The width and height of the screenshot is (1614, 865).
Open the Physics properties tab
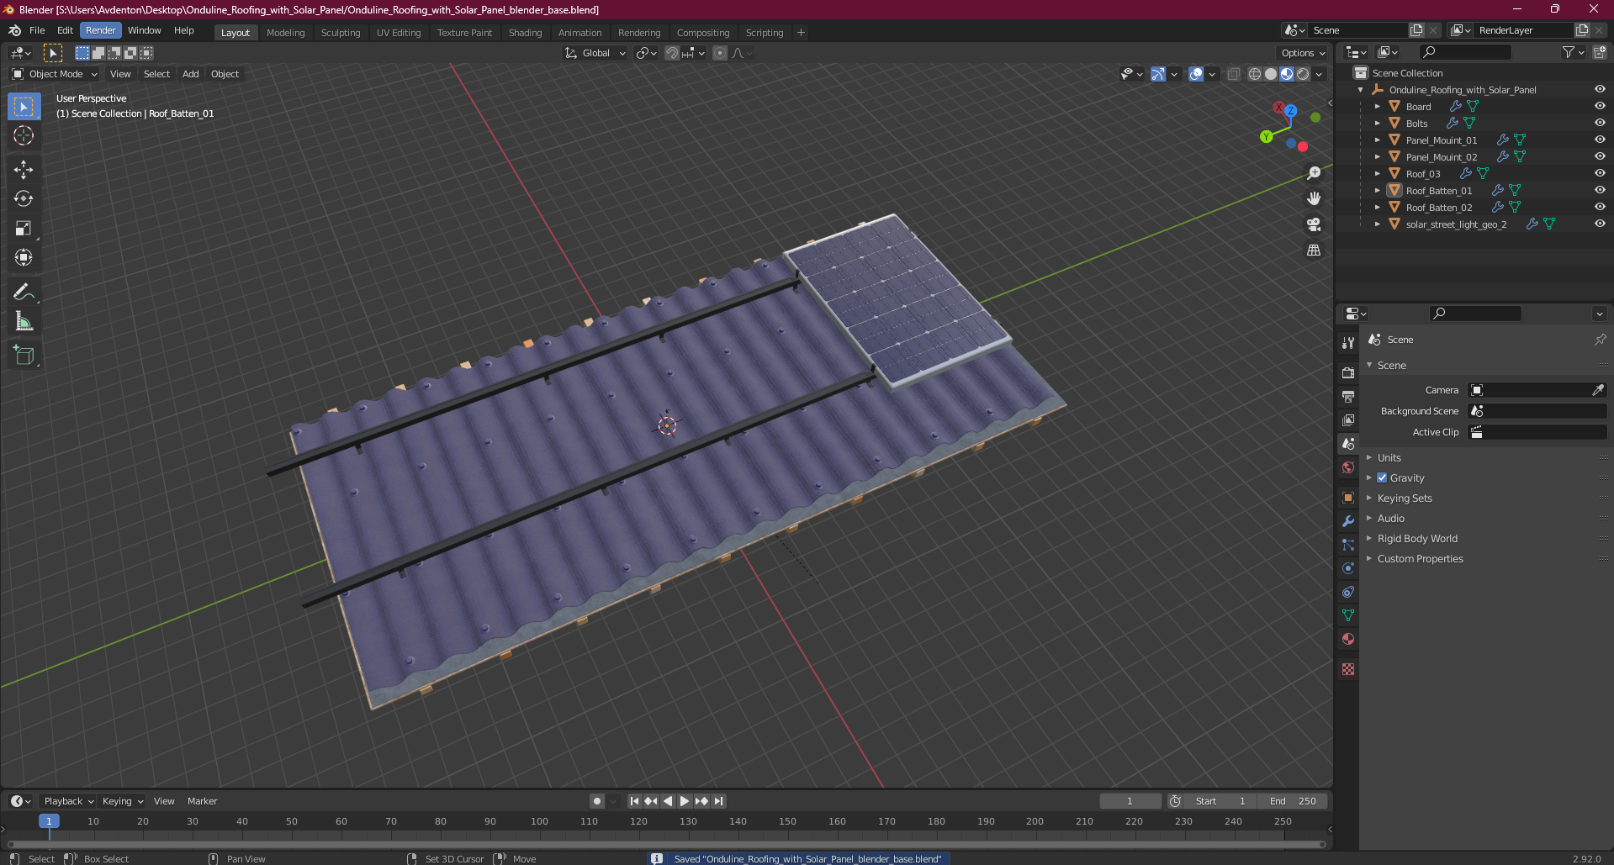pos(1348,568)
